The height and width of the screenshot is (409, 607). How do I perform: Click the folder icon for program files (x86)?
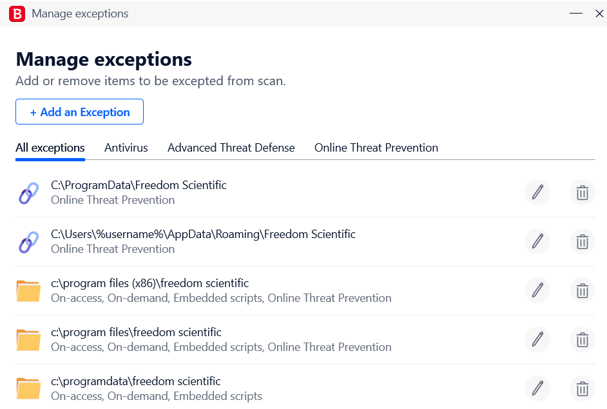click(x=28, y=291)
